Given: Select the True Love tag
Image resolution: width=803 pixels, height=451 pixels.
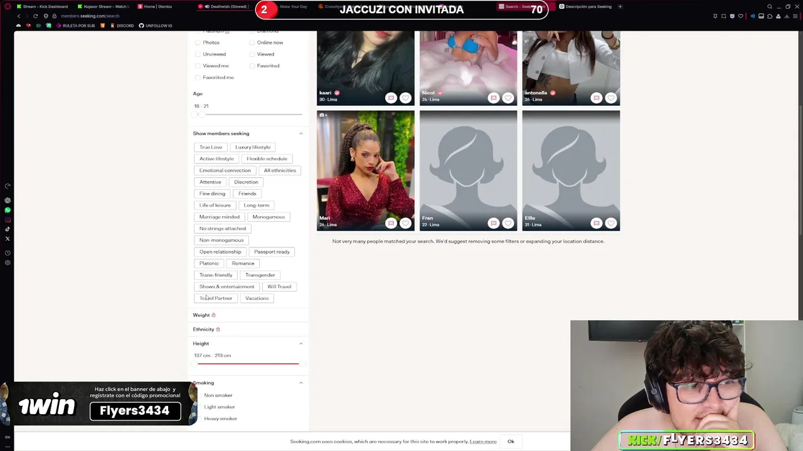Looking at the screenshot, I should 211,147.
